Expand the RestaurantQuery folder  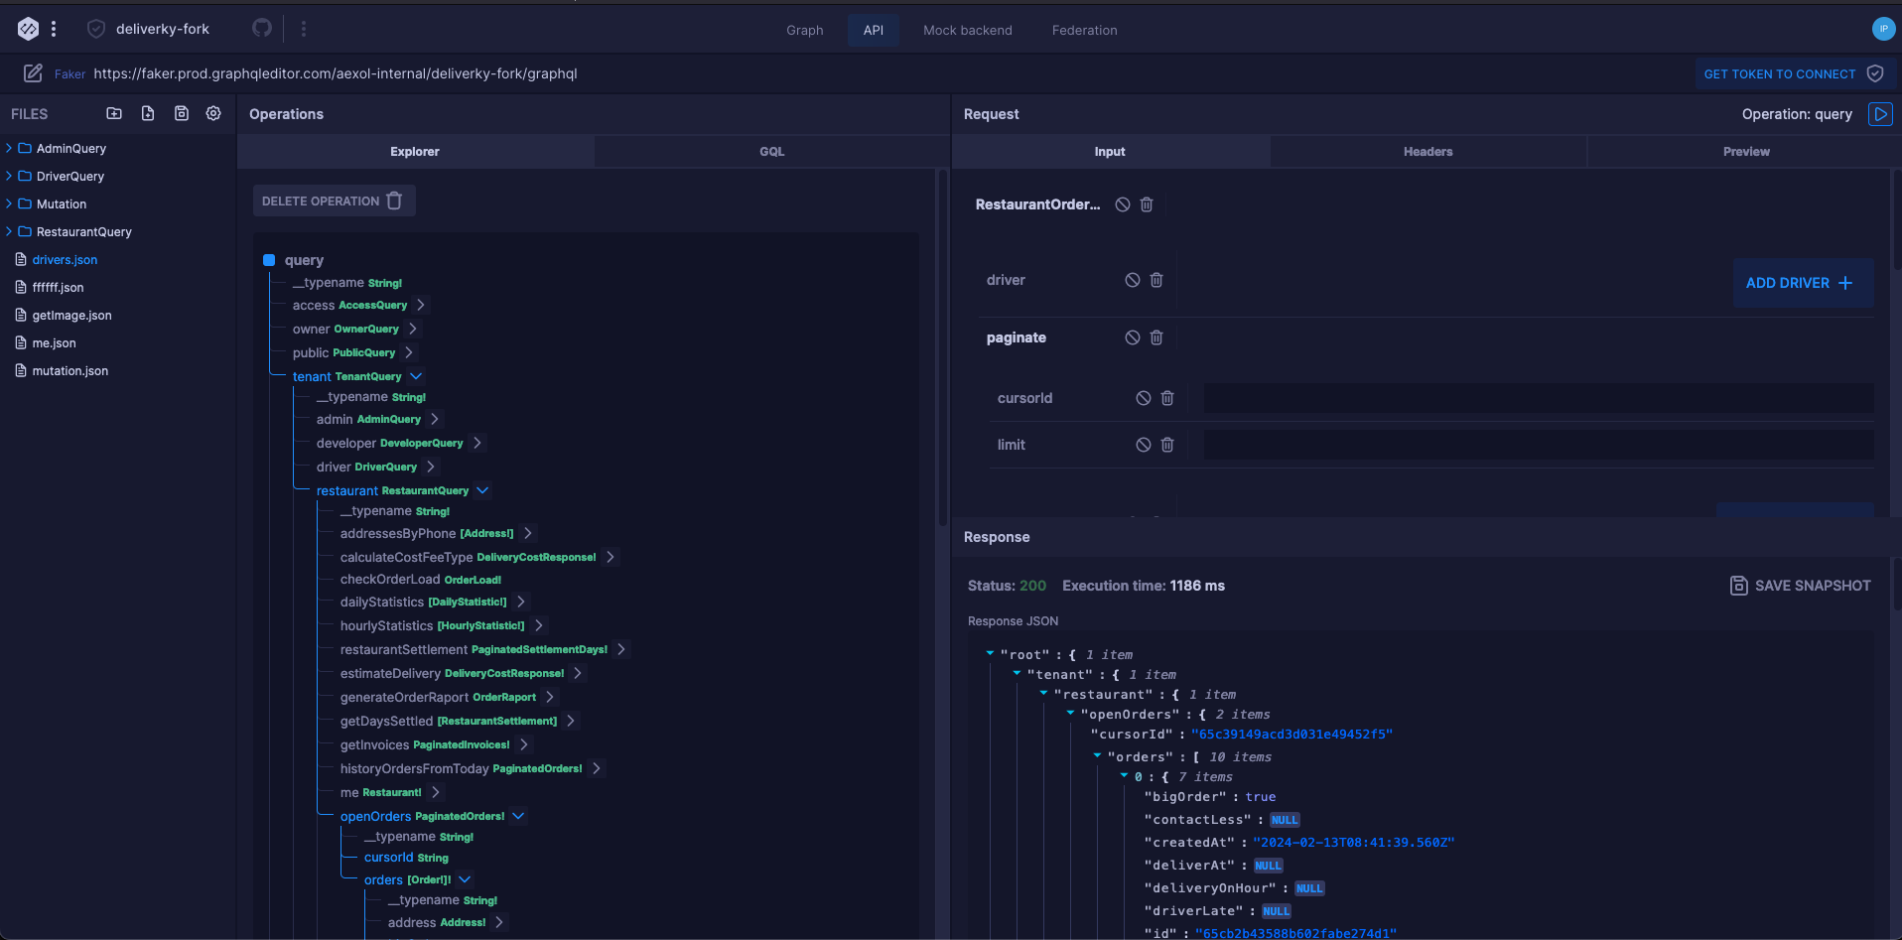pyautogui.click(x=9, y=231)
